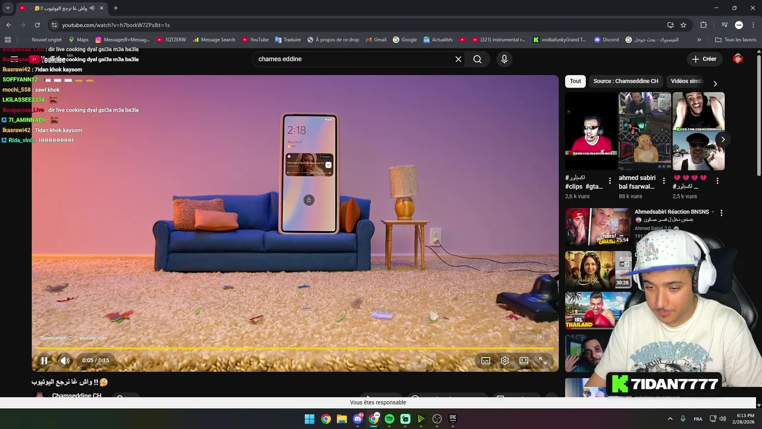Open Spotify from the taskbar
Image resolution: width=762 pixels, height=429 pixels.
point(389,419)
